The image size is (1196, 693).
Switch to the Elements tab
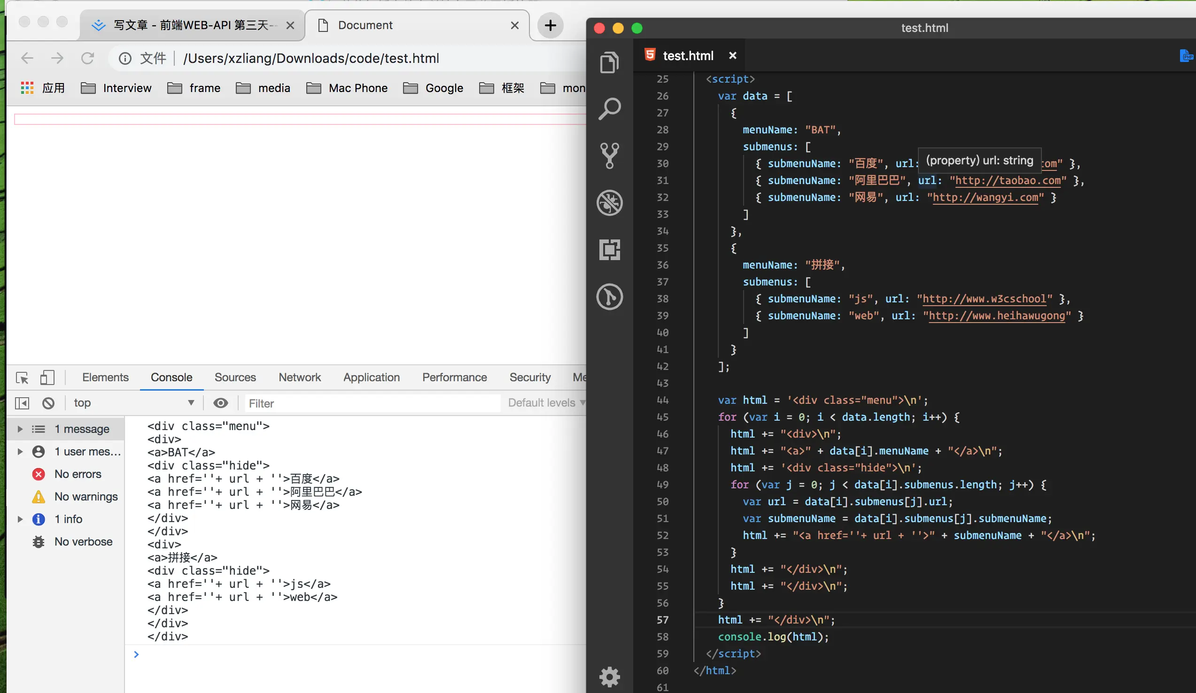pos(105,377)
